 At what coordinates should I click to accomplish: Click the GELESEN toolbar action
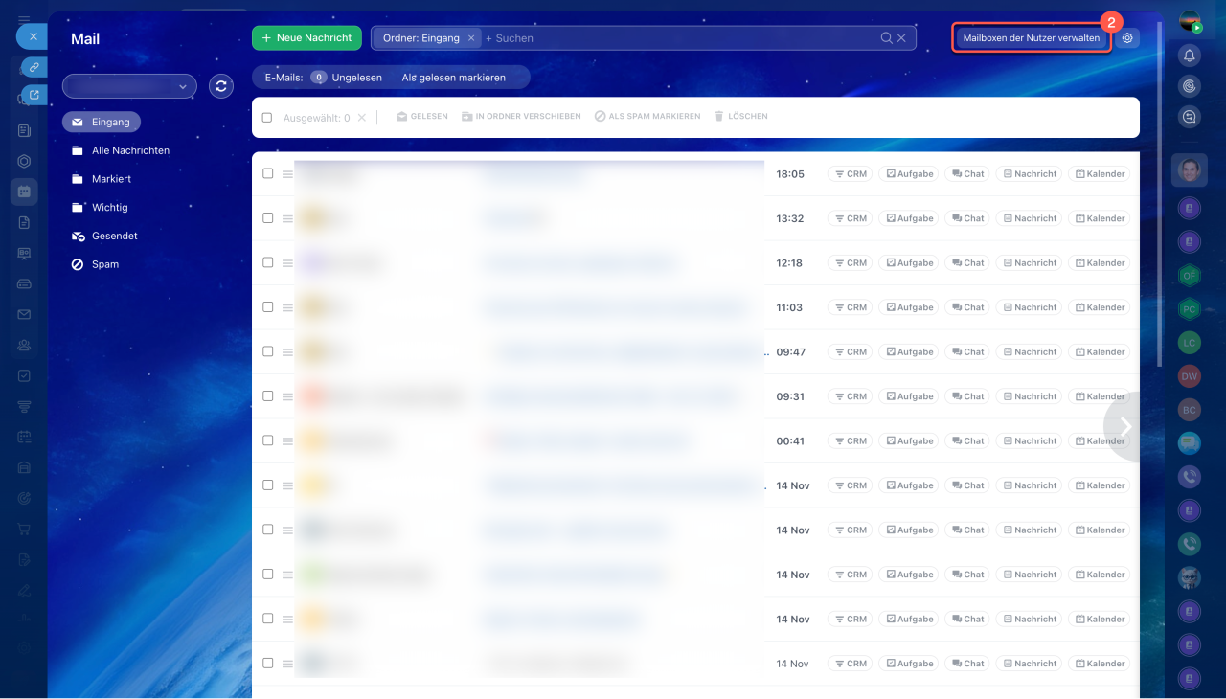422,117
